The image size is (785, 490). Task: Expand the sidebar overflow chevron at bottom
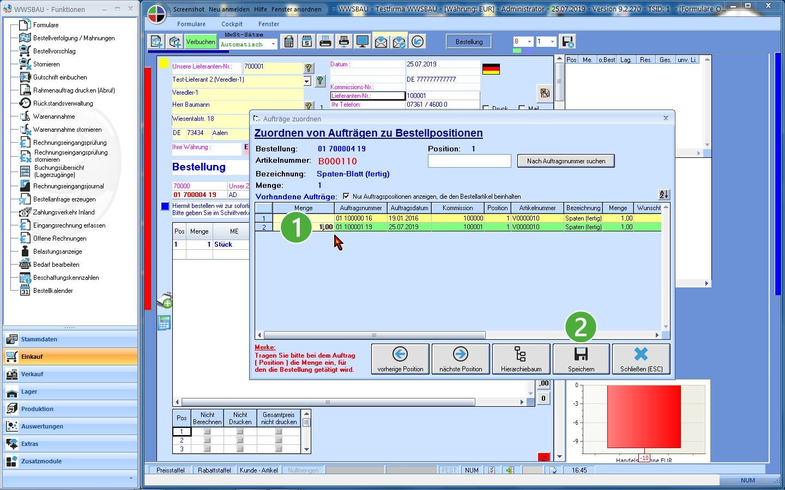(131, 478)
